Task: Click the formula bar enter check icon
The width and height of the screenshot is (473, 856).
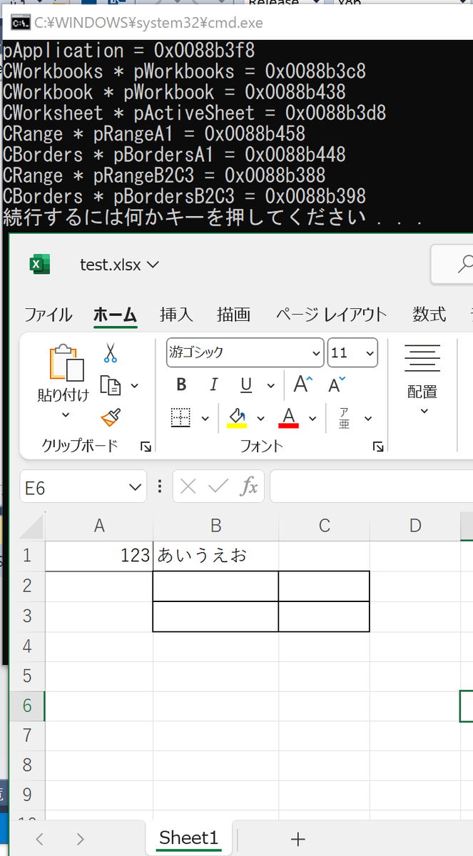Action: coord(218,487)
